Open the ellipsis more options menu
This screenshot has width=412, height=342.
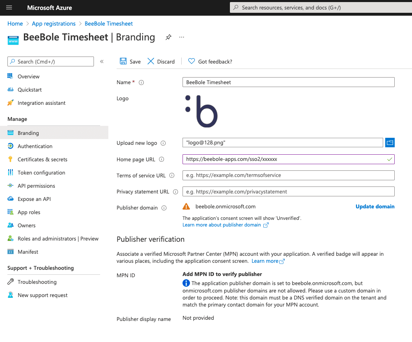pos(181,37)
